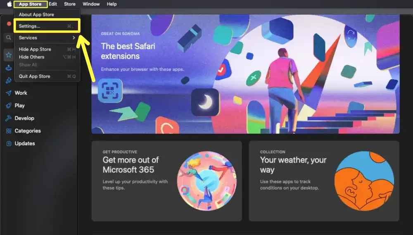
Task: Click the search magnifying glass icon
Action: (x=8, y=38)
